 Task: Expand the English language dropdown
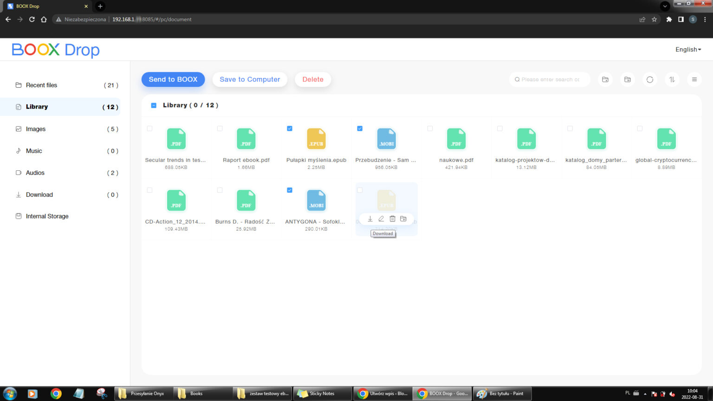(x=688, y=50)
